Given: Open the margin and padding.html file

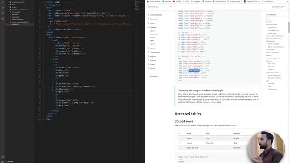Looking at the screenshot, I should pyautogui.click(x=20, y=22).
